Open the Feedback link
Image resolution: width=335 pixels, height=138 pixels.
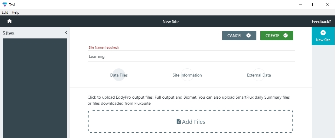[321, 21]
